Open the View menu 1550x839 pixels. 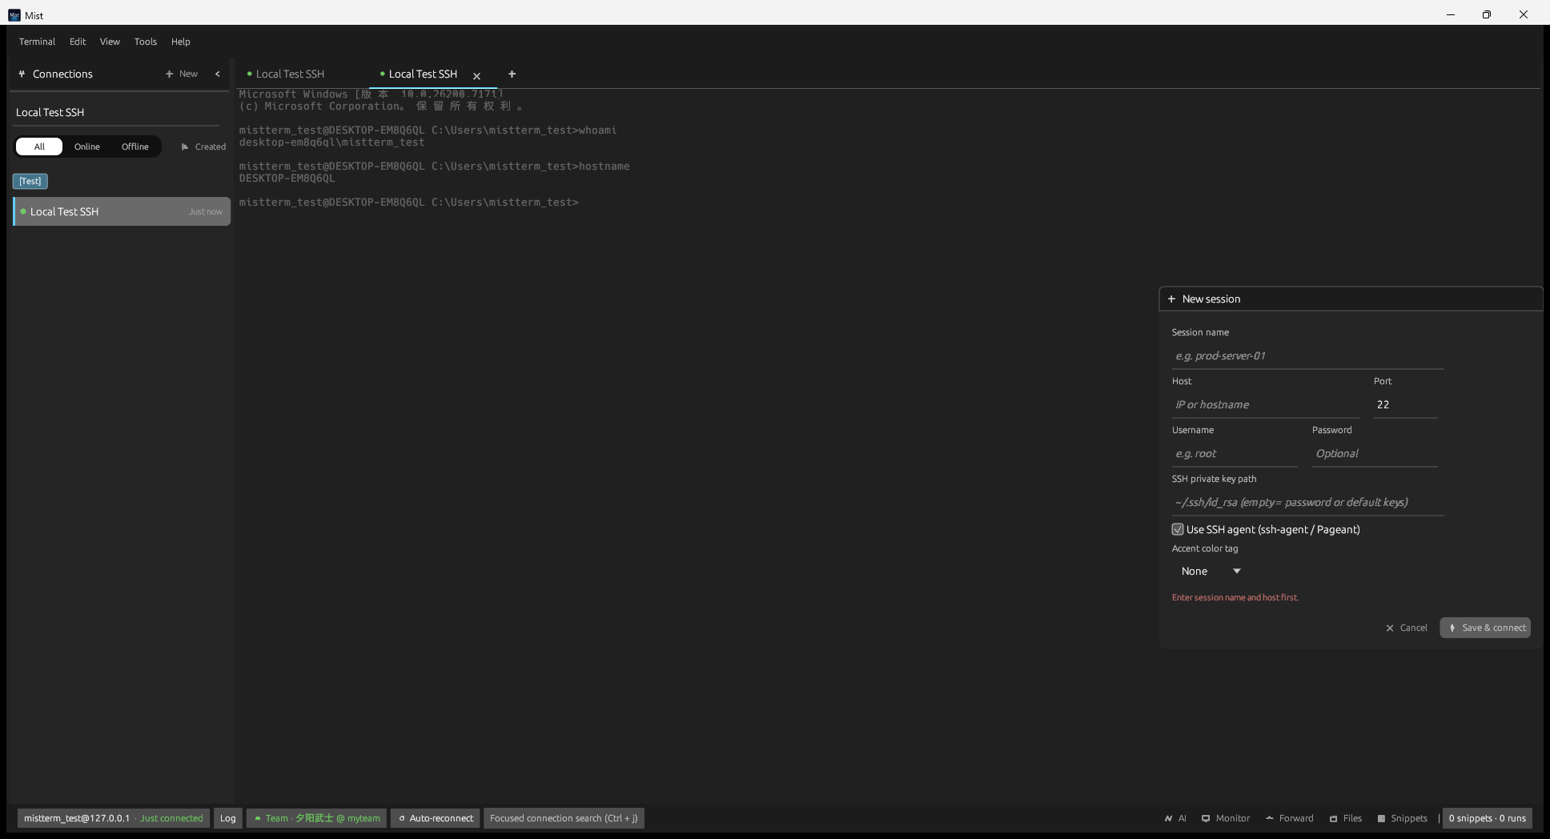[110, 42]
